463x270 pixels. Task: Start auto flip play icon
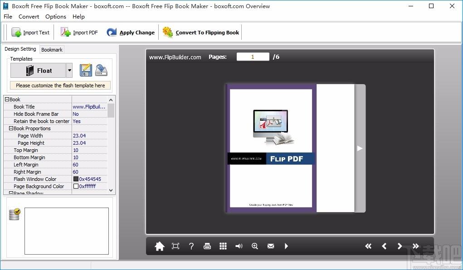tap(287, 246)
